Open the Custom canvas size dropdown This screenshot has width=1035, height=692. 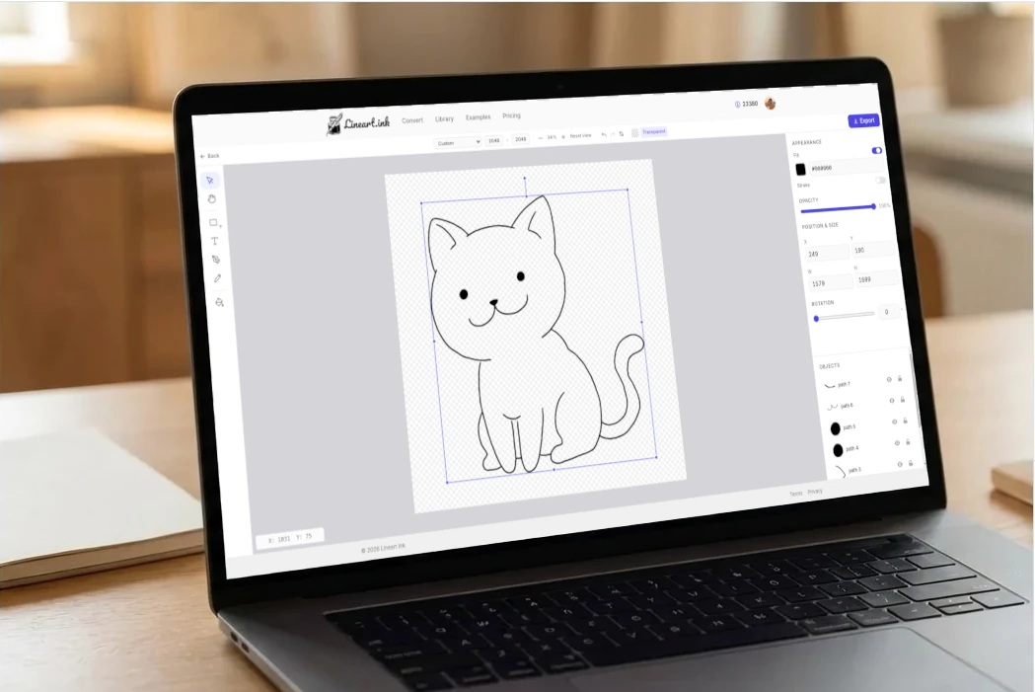coord(458,142)
